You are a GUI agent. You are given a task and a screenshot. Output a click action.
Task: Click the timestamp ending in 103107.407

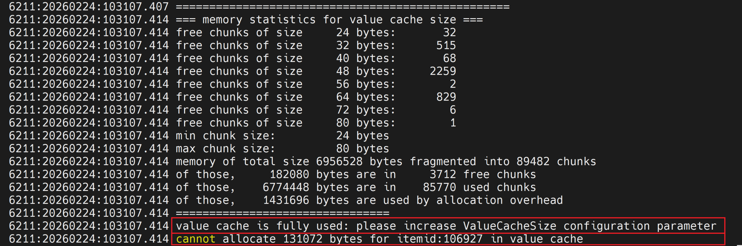[89, 7]
